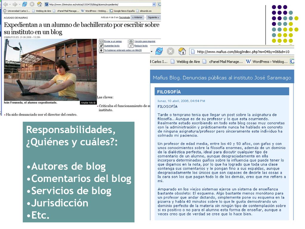This screenshot has height=229, width=305.
Task: Reload the 20minutos page with refresh icon
Action: pyautogui.click(x=24, y=4)
